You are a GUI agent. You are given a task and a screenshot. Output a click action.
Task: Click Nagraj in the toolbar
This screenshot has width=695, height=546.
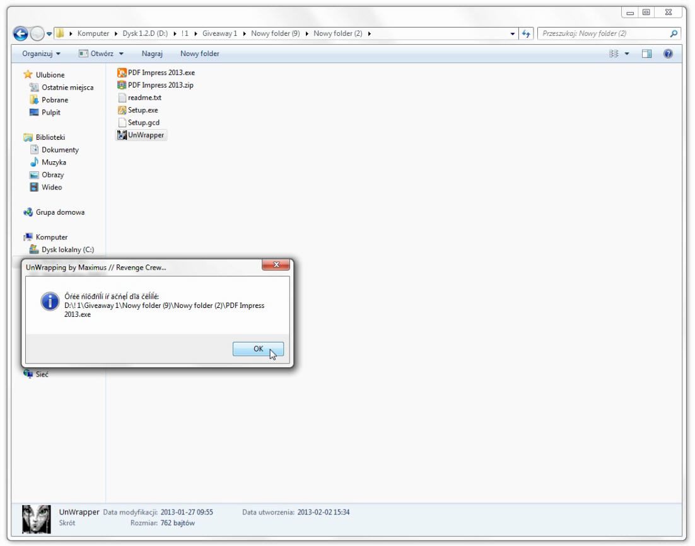152,54
